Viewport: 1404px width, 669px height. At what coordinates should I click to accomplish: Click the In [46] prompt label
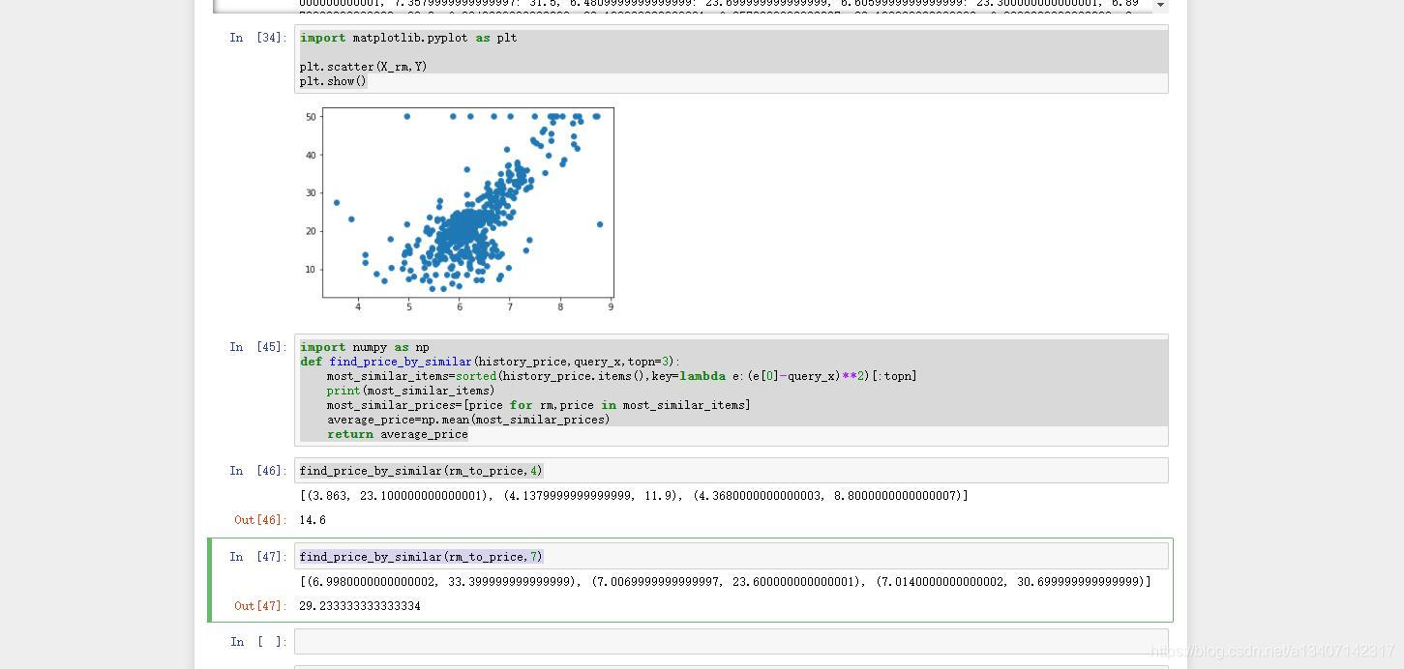[x=257, y=471]
